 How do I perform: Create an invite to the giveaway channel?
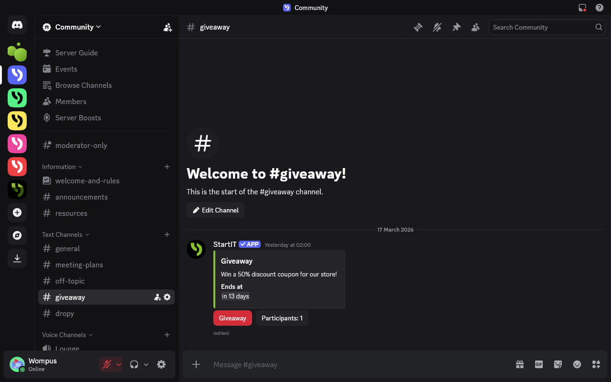click(158, 297)
